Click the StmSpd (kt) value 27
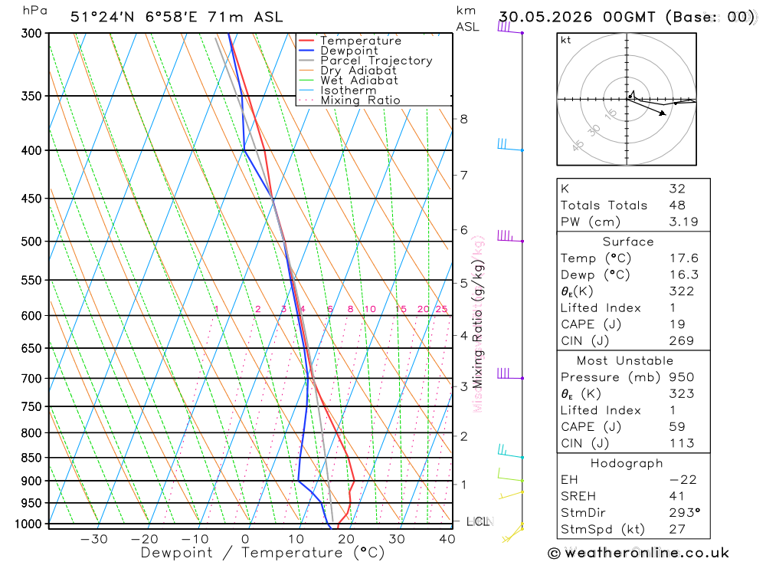 click(x=677, y=530)
